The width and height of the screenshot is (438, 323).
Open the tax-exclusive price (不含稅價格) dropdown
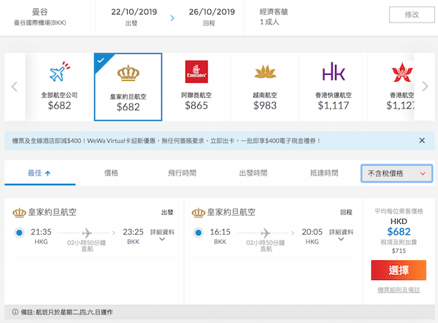(396, 174)
